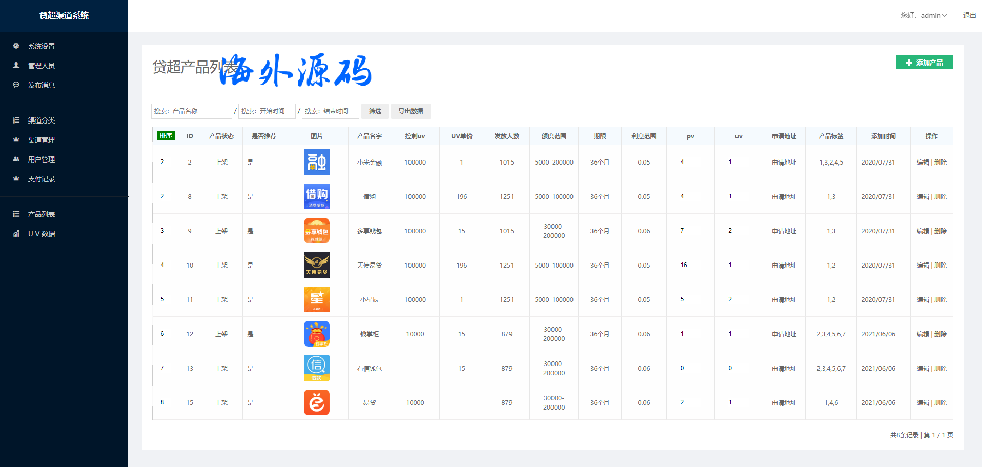This screenshot has height=467, width=982.
Task: Go to 产品列表 in the sidebar
Action: coord(41,214)
